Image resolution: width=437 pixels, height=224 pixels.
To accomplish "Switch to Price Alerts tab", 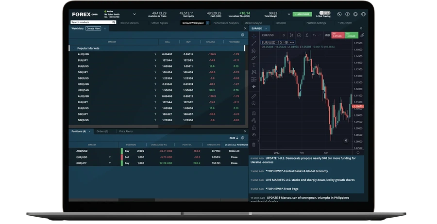I will coord(126,131).
